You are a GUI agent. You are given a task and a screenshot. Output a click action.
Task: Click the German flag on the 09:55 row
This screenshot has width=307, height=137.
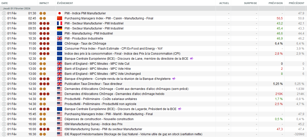(x=60, y=28)
